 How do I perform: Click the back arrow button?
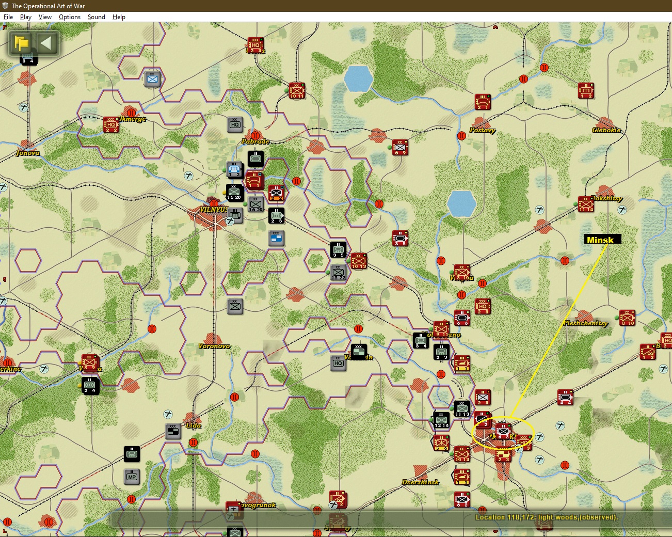(46, 43)
